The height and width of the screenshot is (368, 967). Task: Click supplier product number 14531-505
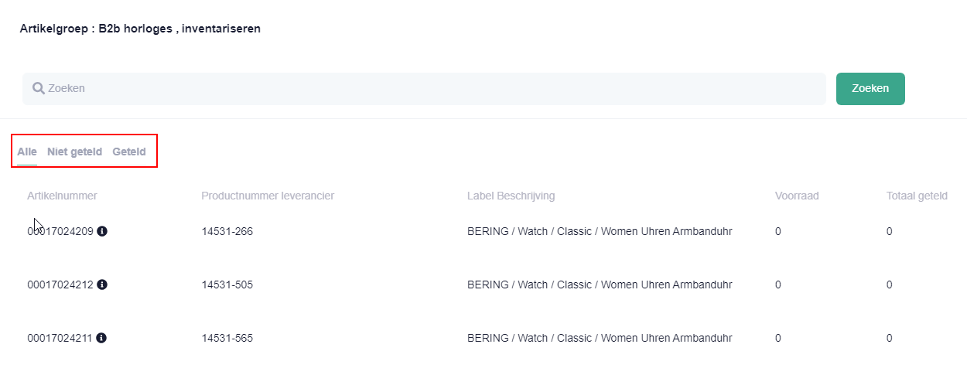227,285
